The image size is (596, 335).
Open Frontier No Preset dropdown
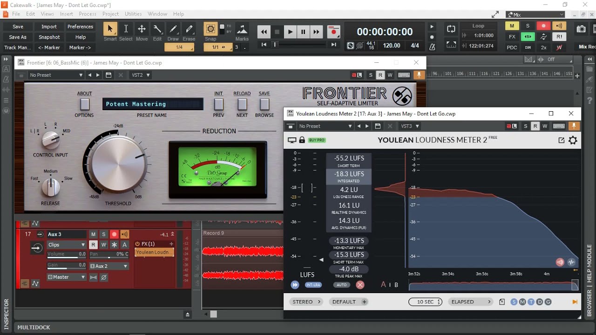(x=56, y=75)
